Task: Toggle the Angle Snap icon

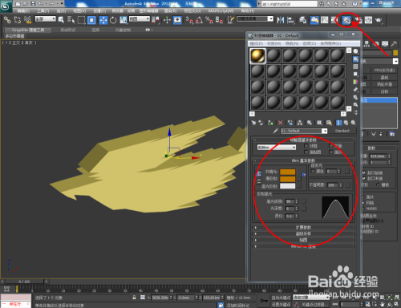Action: pyautogui.click(x=199, y=20)
